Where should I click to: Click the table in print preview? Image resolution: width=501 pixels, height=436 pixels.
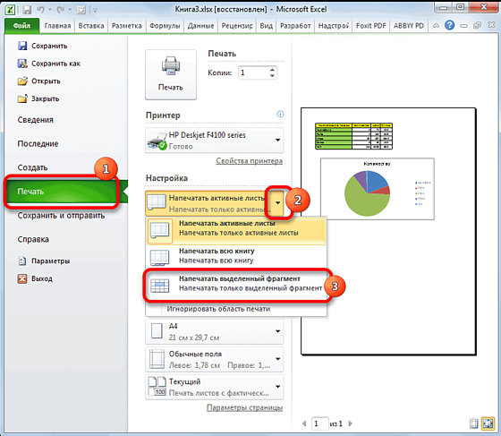coord(353,136)
